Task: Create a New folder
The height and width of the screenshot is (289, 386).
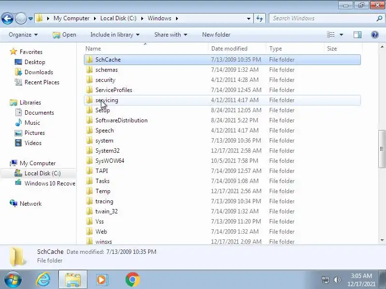Action: (x=216, y=35)
